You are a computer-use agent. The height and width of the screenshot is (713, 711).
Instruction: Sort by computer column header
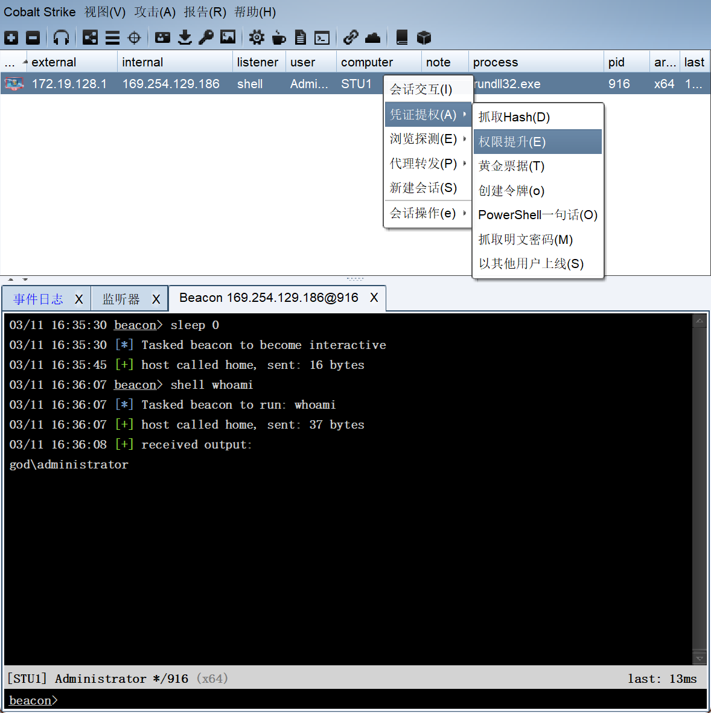pyautogui.click(x=379, y=62)
